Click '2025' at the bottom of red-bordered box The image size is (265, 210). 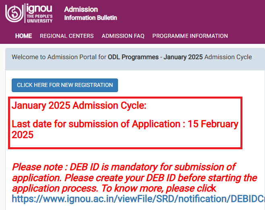(x=23, y=135)
